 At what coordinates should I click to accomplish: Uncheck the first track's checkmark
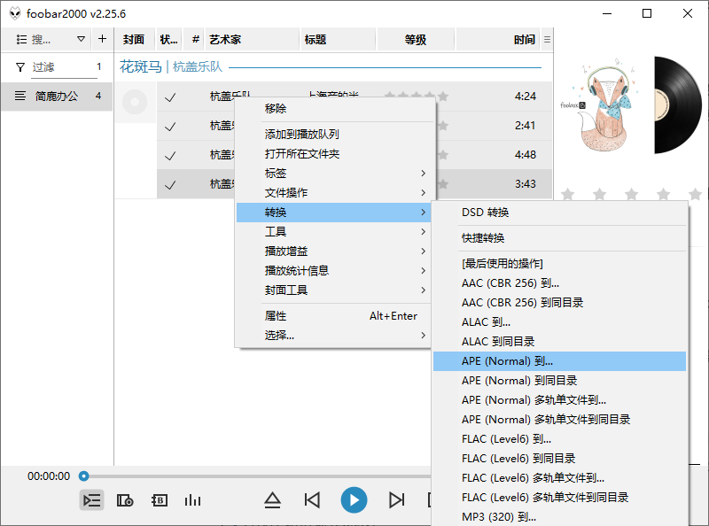click(x=170, y=97)
